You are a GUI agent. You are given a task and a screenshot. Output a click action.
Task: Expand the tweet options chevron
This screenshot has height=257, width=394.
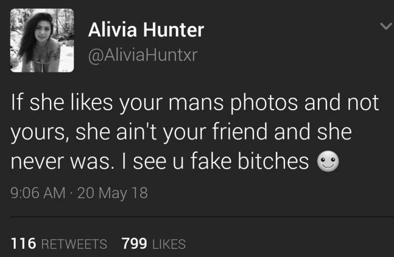pos(386,26)
